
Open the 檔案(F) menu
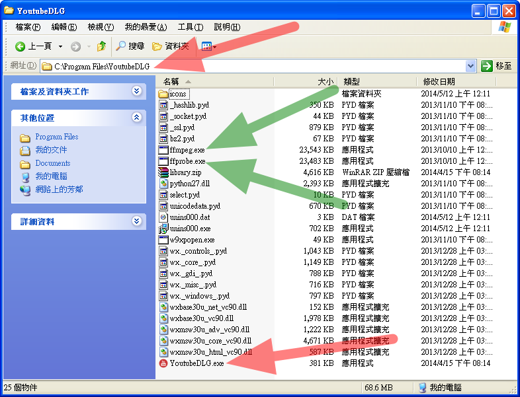coord(28,27)
